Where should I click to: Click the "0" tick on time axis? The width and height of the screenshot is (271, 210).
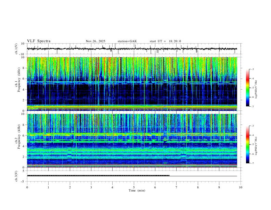(27, 187)
